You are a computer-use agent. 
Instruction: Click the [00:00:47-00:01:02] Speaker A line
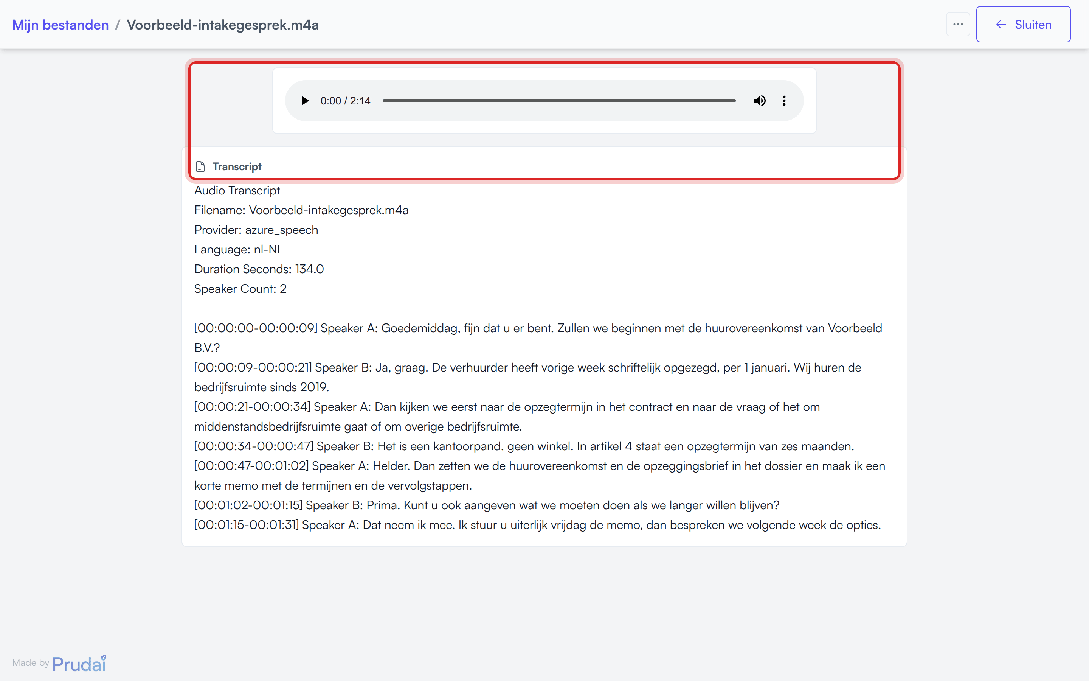[540, 476]
